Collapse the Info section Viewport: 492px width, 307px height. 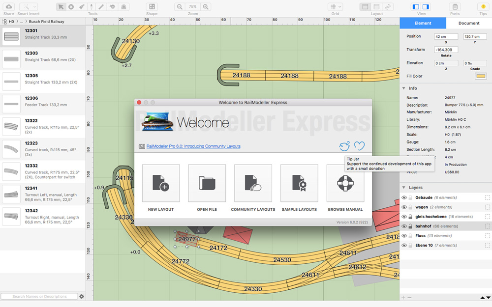pos(403,88)
